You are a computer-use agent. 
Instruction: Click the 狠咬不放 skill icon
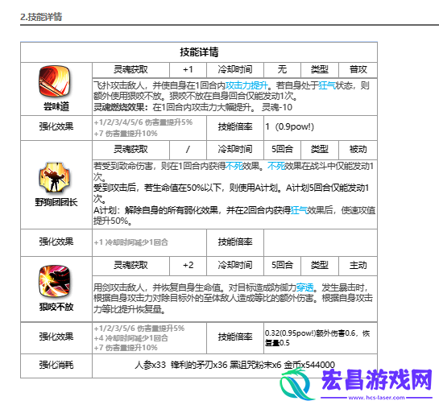[54, 281]
